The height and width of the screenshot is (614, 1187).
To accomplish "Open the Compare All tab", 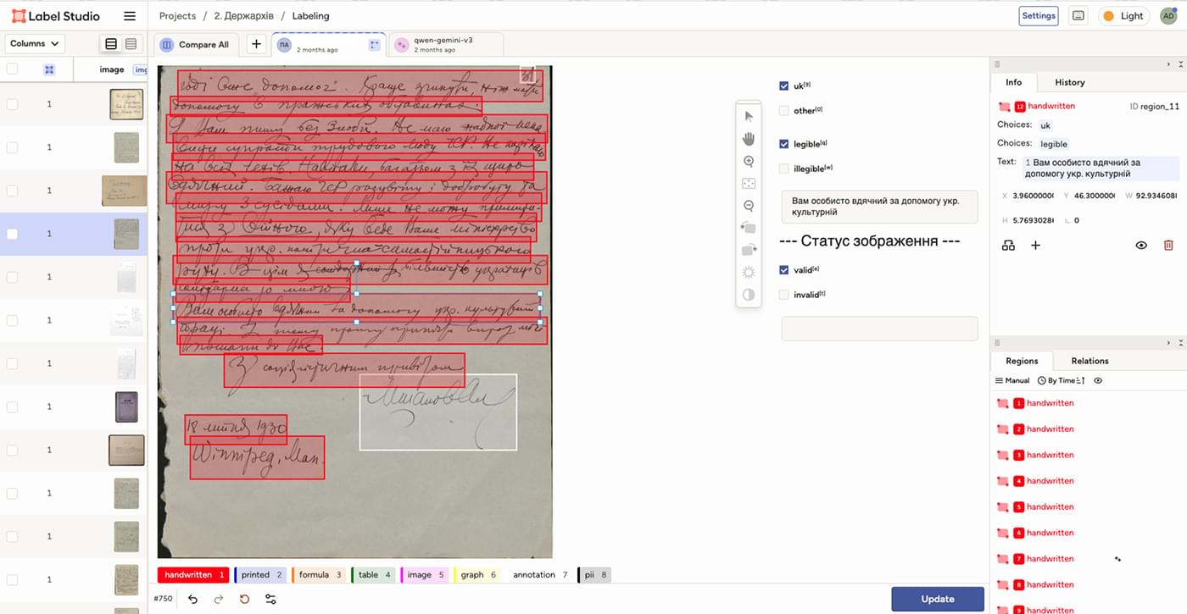I will (x=196, y=45).
